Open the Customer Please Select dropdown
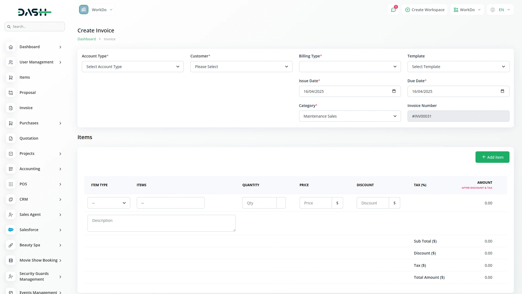Viewport: 522px width, 294px height. tap(241, 67)
